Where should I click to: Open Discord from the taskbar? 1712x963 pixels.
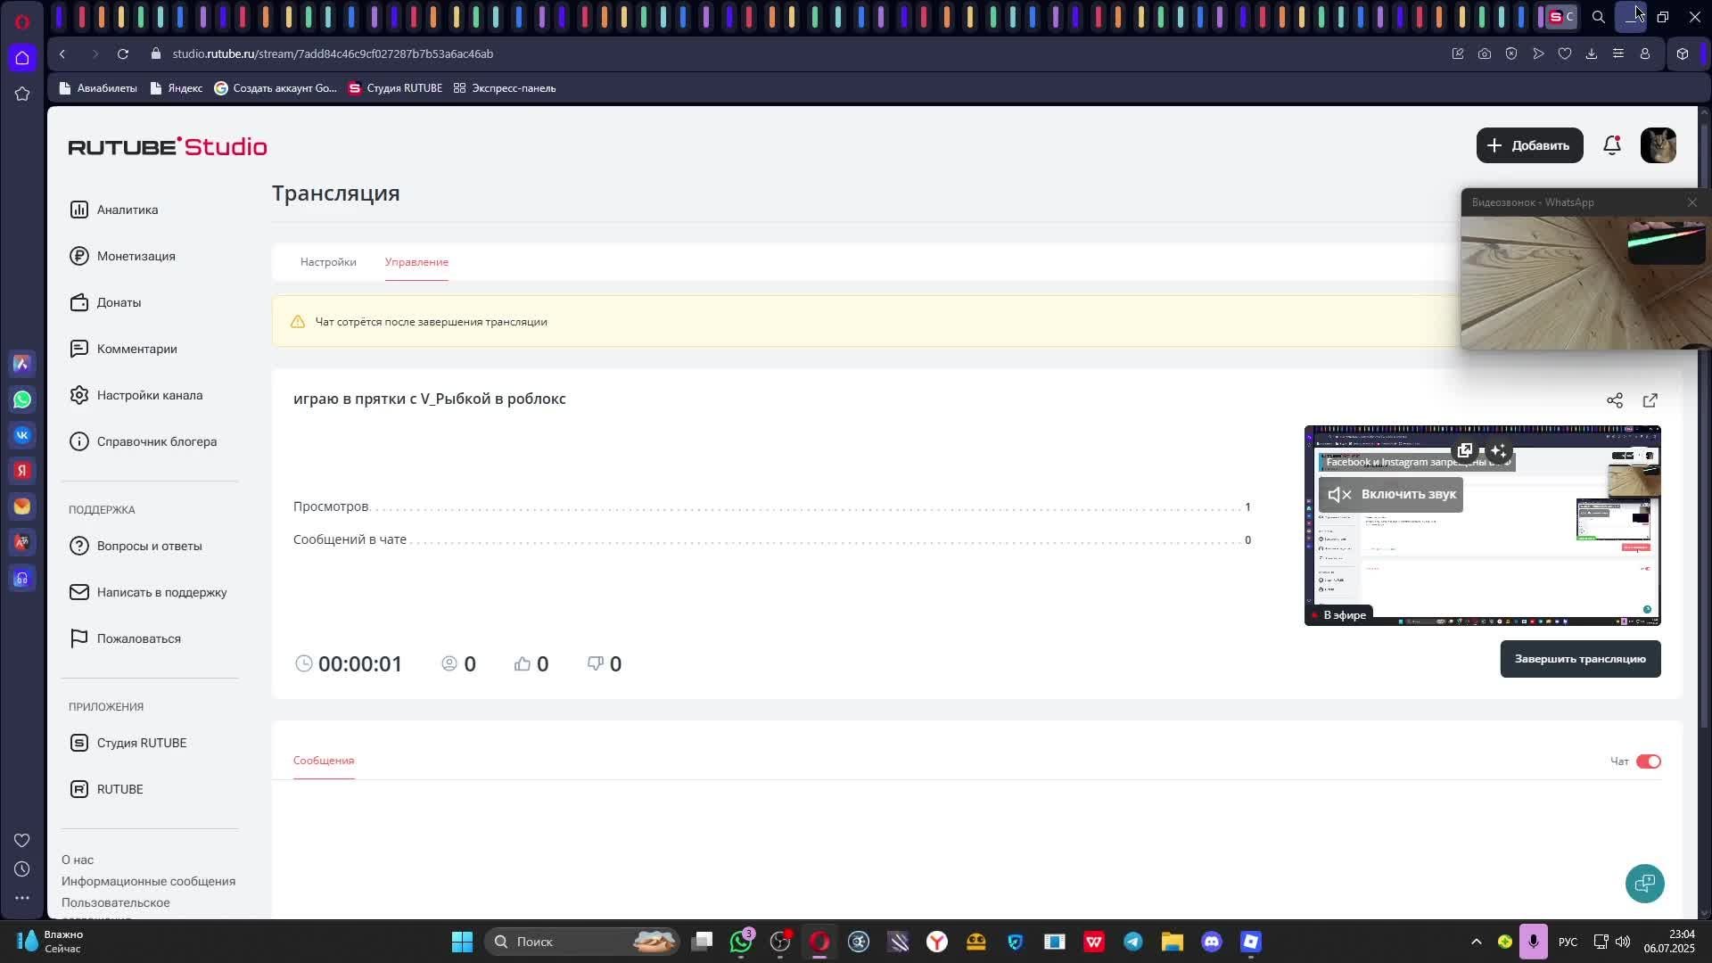click(1211, 942)
